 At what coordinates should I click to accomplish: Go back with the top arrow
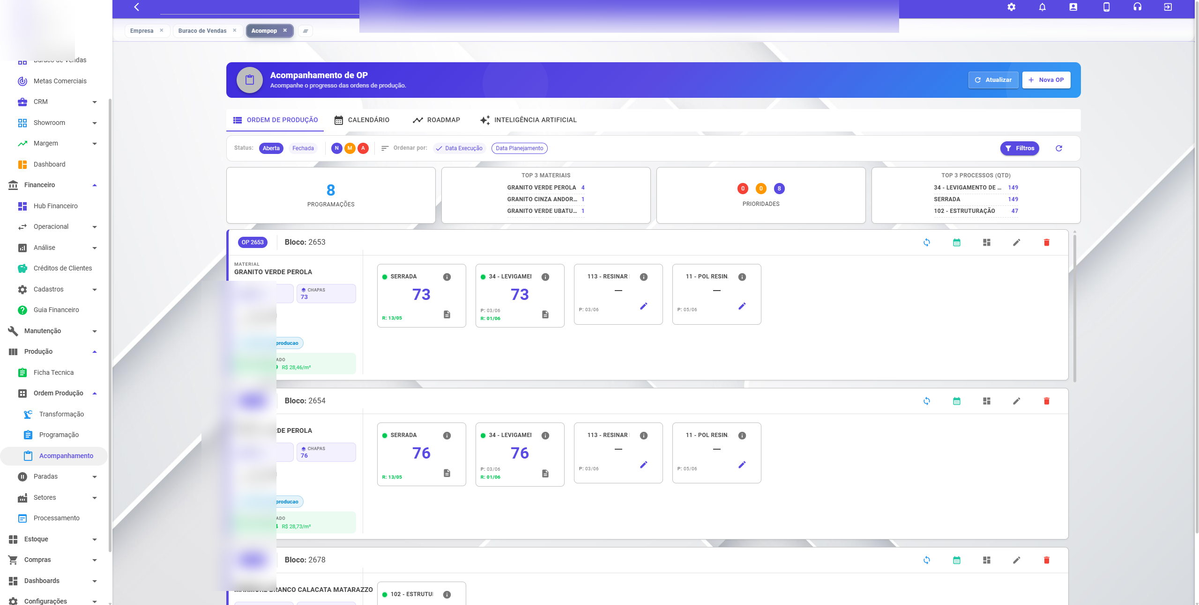[137, 7]
